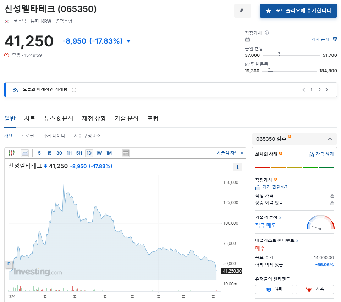Click the chart layout icon beside 1M
Screen dimensions: 341x302
(x=125, y=153)
